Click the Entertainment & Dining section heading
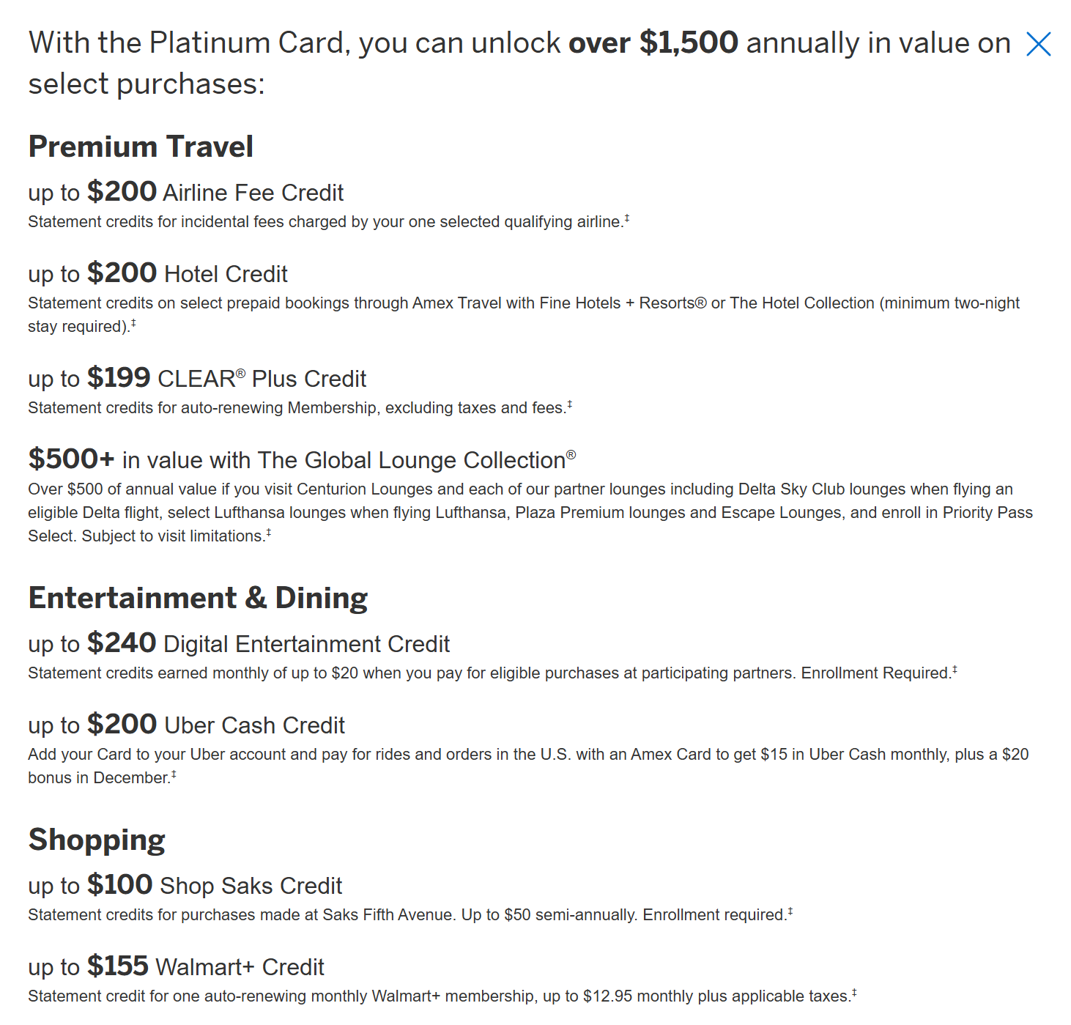Screen dimensions: 1071x1025 click(x=198, y=598)
